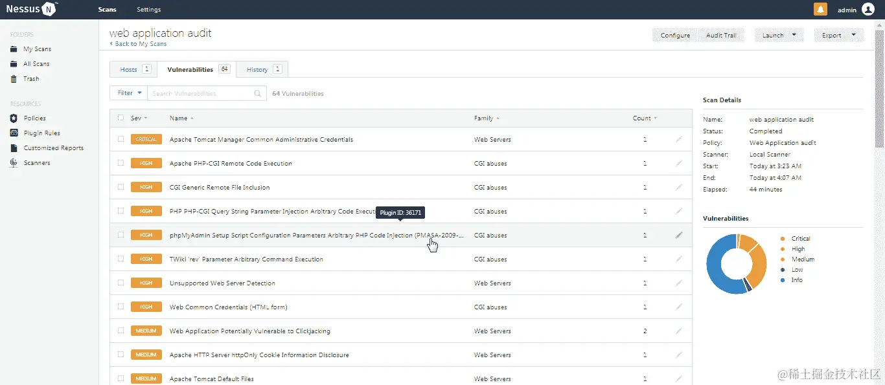The height and width of the screenshot is (385, 885).
Task: Click HIGH badge on TWiki 'rev' Parameter row
Action: tap(146, 259)
